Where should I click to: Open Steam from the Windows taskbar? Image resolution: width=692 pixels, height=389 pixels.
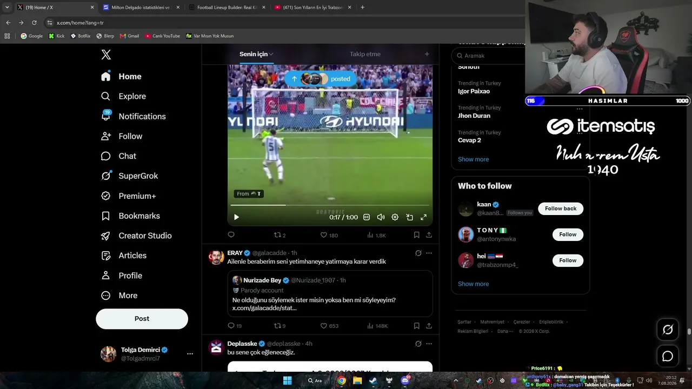[373, 380]
